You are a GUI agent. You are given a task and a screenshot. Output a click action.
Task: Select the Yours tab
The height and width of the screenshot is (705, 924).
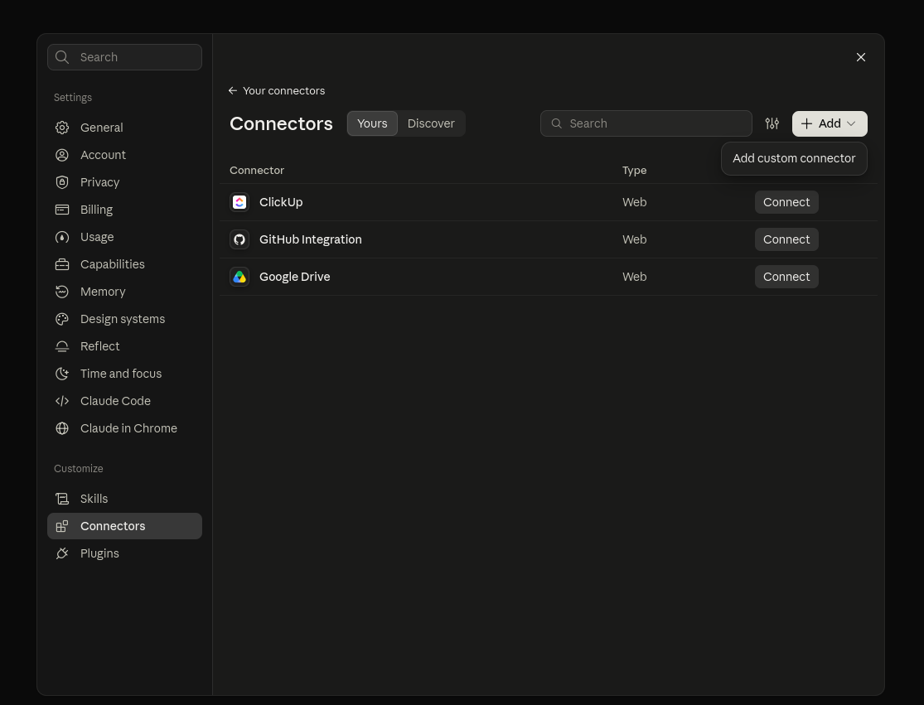pyautogui.click(x=372, y=123)
